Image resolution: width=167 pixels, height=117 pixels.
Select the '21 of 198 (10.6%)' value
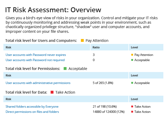[105, 107]
